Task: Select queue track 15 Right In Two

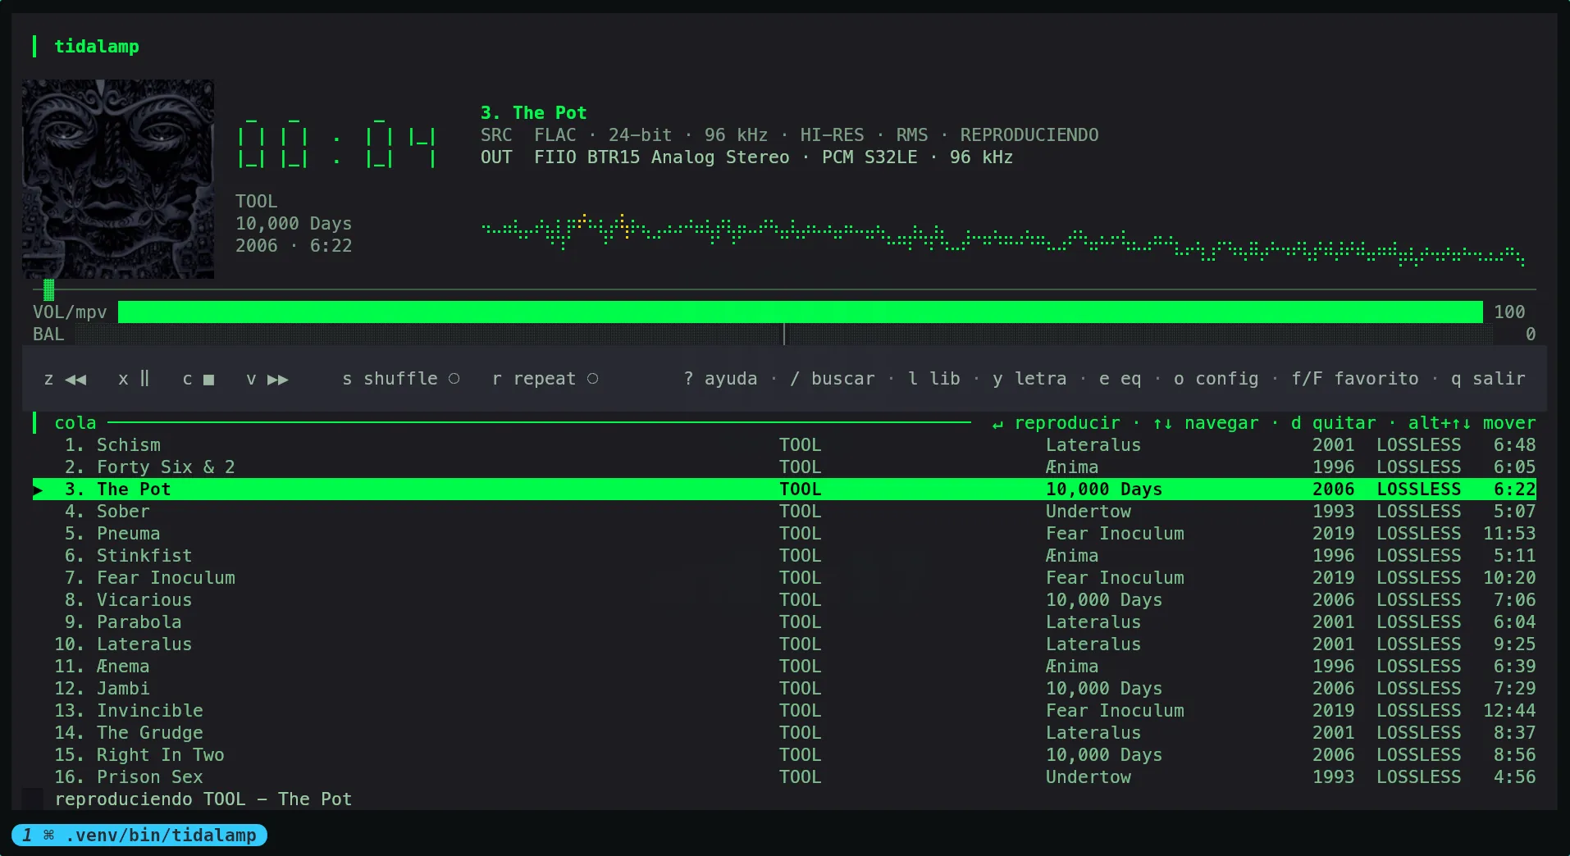Action: coord(784,754)
